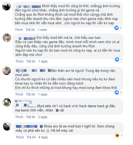Screen dimensions: 133x145
Task: Open the laughing reaction on the last comment
Action: click(x=117, y=135)
